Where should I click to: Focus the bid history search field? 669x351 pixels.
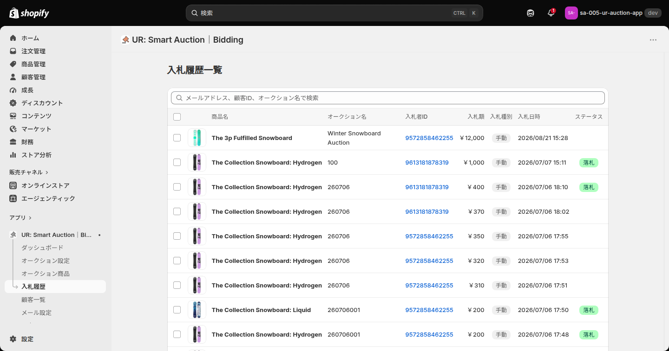click(x=388, y=98)
